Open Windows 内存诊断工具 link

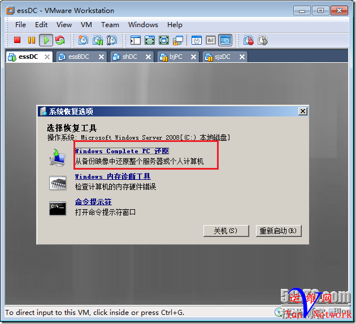[x=112, y=176]
